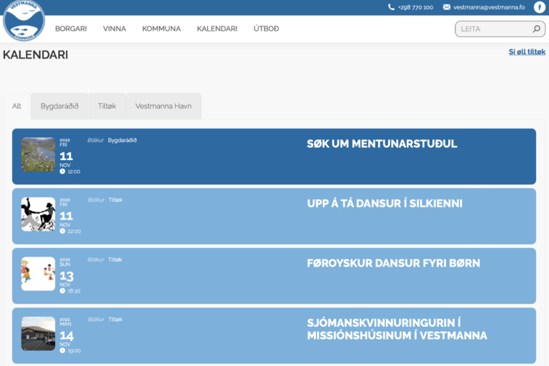This screenshot has width=549, height=366.
Task: Open the Borgari menu
Action: [71, 29]
